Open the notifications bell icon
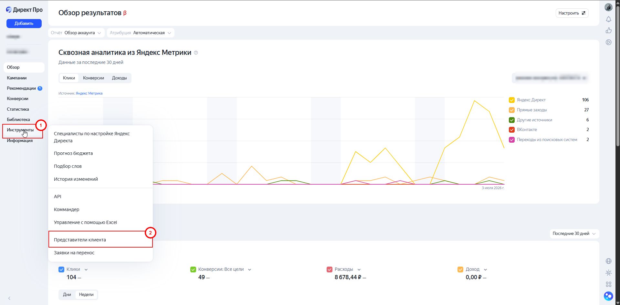 [x=608, y=19]
